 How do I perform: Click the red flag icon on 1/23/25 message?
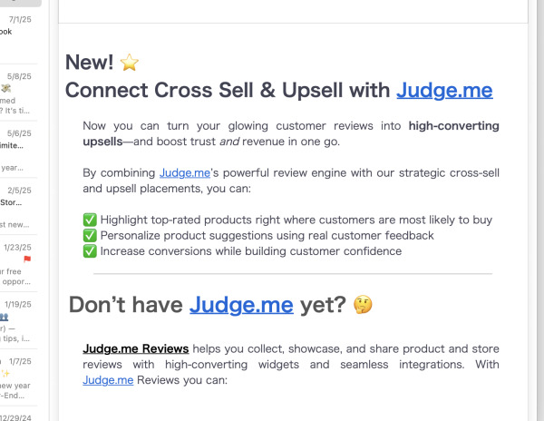point(27,259)
